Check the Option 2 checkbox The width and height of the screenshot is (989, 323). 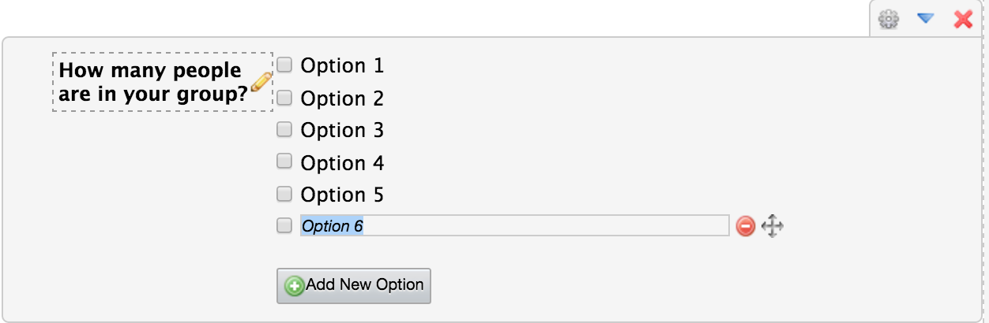tap(284, 98)
